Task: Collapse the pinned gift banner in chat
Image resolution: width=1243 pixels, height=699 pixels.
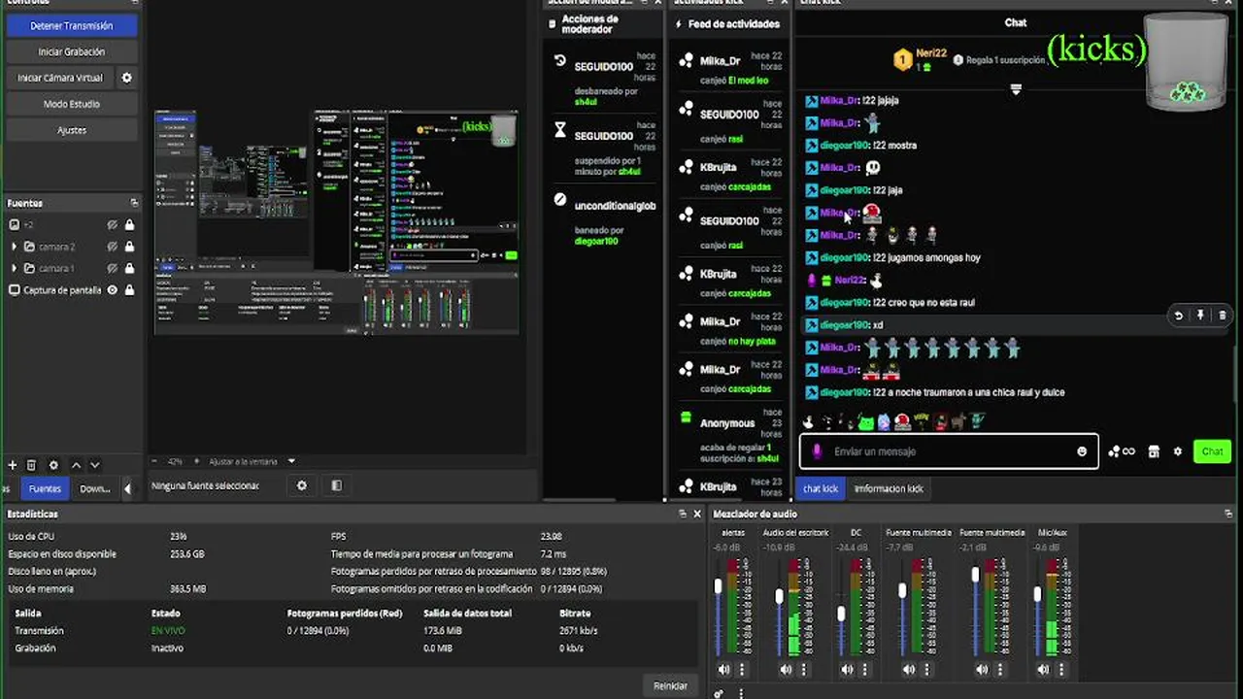Action: coord(1016,89)
